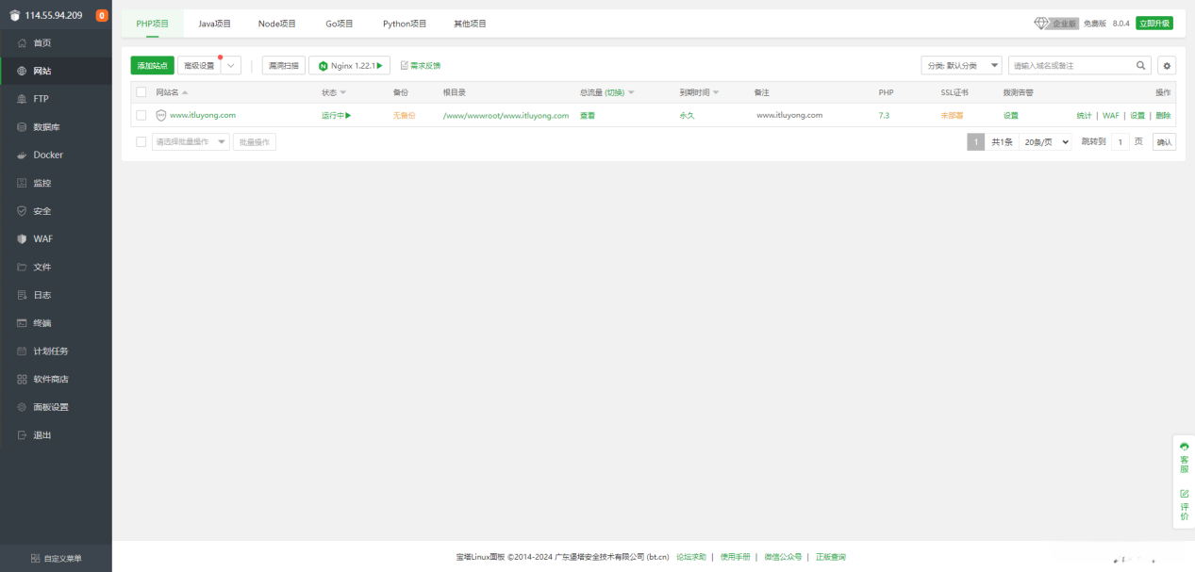Open the 终端 terminal icon

23,323
